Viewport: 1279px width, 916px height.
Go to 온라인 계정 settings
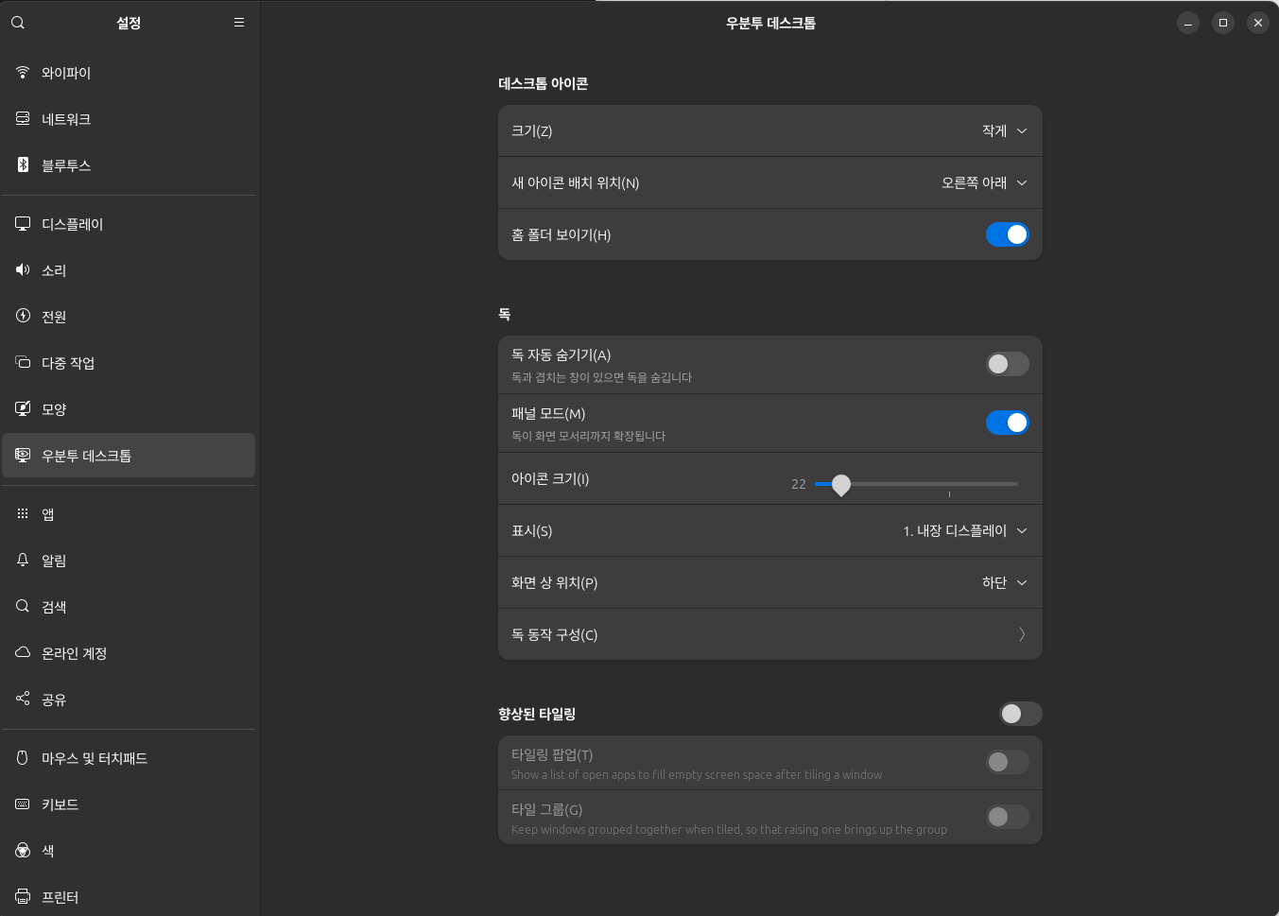tap(129, 653)
